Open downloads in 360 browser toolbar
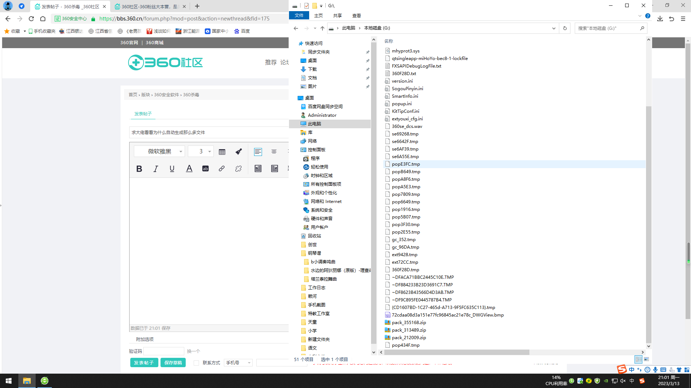Viewport: 691px width, 388px height. 660,19
